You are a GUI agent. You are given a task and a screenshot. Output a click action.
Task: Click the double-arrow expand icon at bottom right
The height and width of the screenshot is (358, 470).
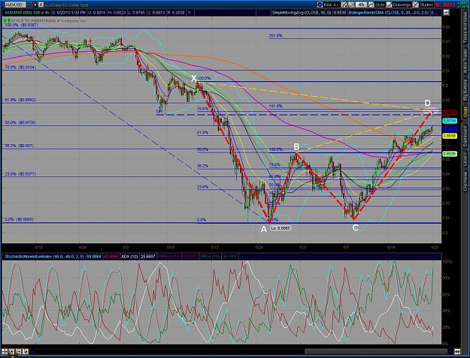click(x=457, y=351)
